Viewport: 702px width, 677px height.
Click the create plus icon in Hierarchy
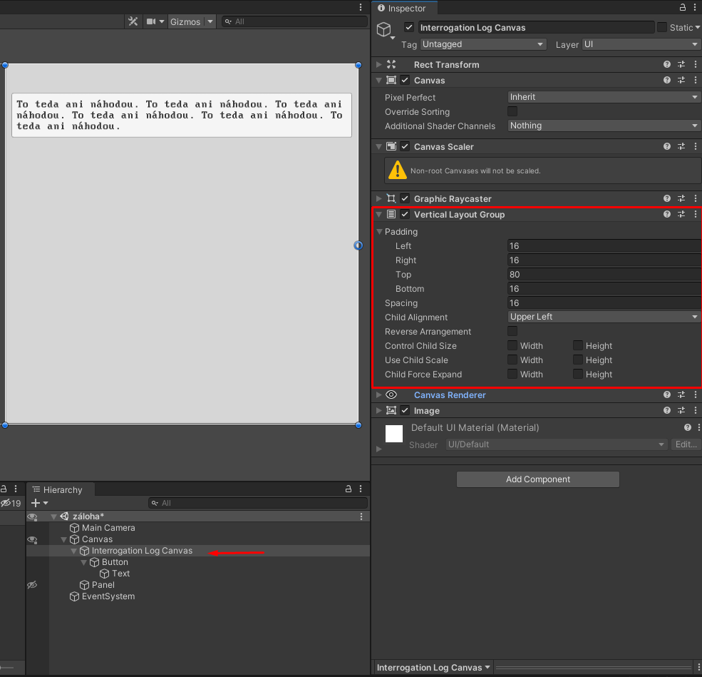tap(36, 503)
